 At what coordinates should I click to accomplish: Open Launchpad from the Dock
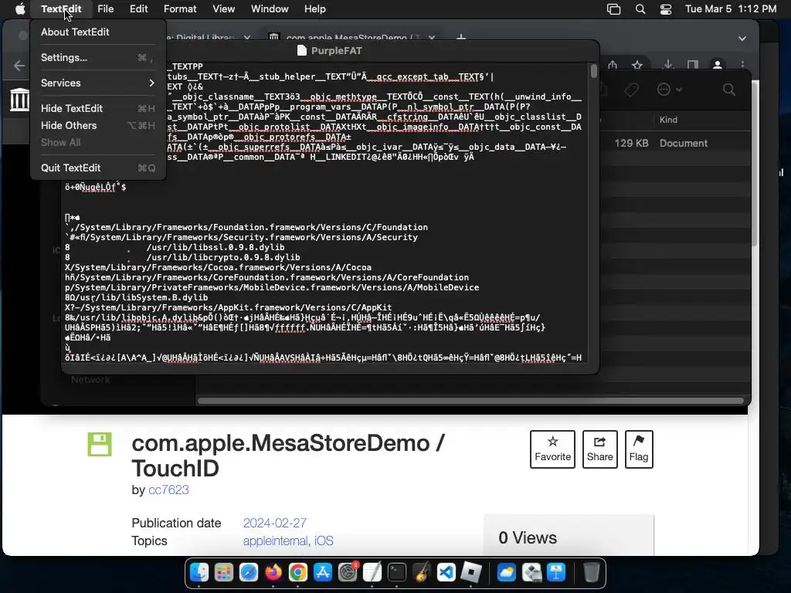coord(224,572)
